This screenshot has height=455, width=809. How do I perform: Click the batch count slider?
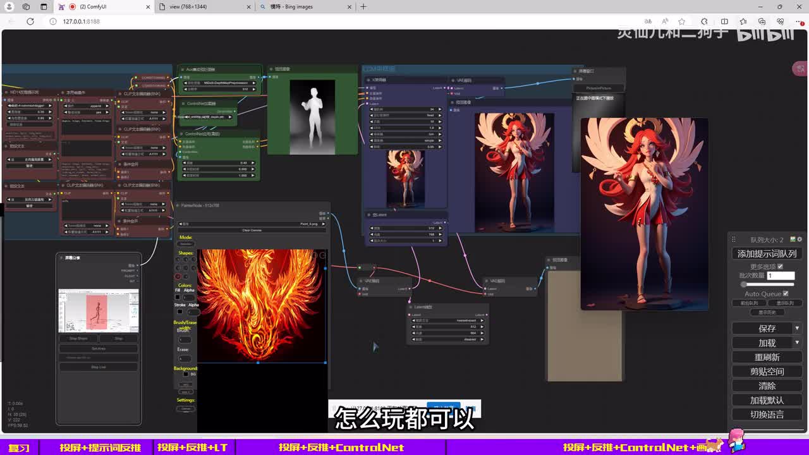[x=767, y=284]
